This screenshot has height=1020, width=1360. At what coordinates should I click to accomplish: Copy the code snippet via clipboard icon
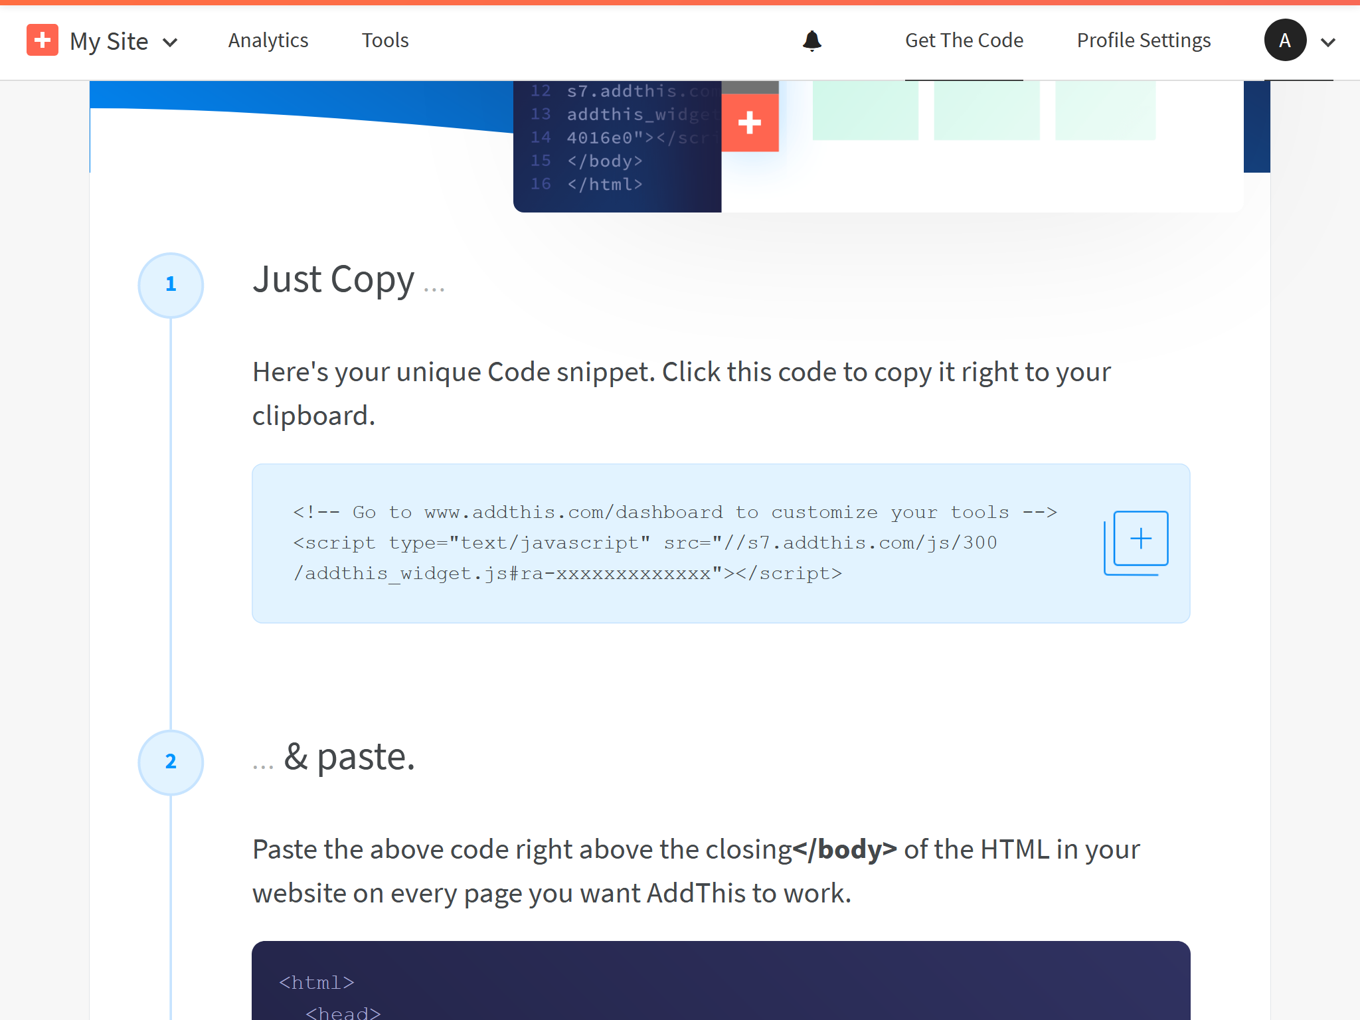(1136, 543)
